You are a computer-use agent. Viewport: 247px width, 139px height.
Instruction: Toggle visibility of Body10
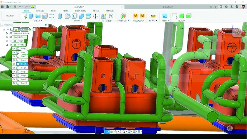pyautogui.click(x=14, y=83)
